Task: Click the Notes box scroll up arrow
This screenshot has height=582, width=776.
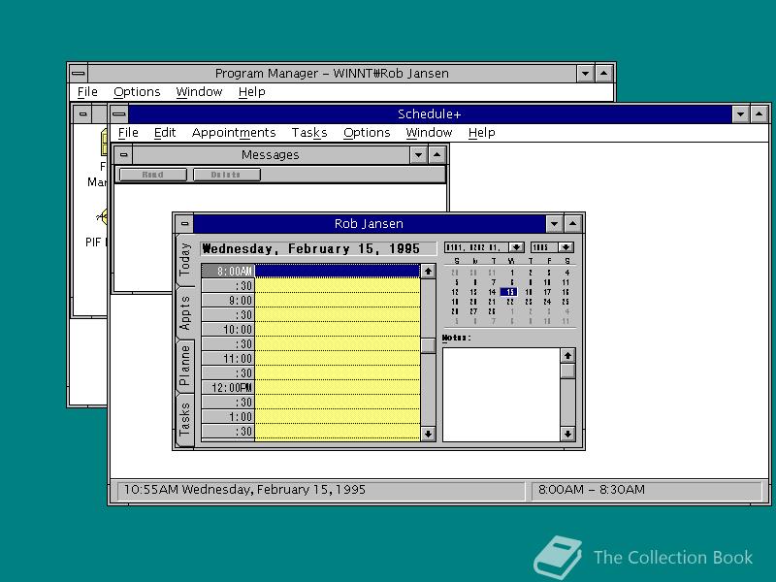Action: [567, 355]
